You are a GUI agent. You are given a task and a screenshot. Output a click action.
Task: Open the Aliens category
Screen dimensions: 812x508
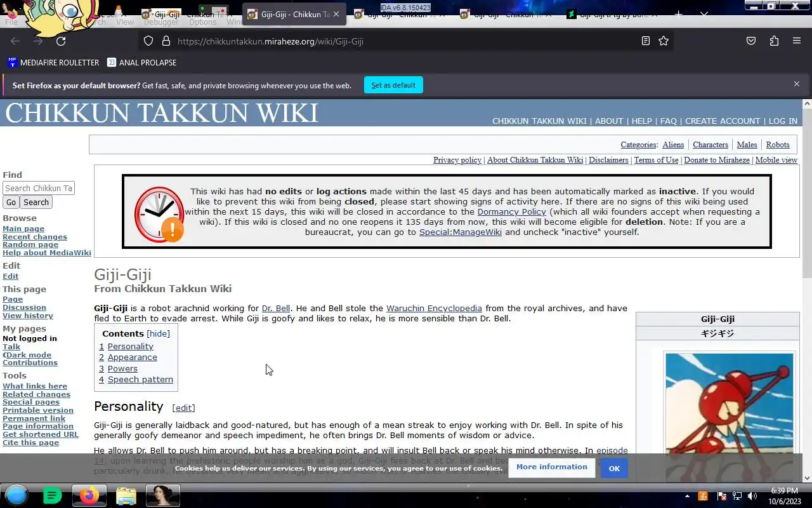tap(673, 145)
